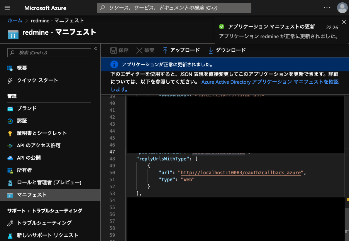Click the Microsoft Azure logo text
This screenshot has width=349, height=241.
click(x=45, y=8)
